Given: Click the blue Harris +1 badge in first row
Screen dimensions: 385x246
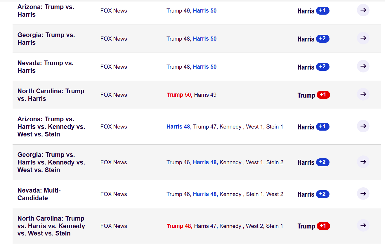Looking at the screenshot, I should pos(322,11).
